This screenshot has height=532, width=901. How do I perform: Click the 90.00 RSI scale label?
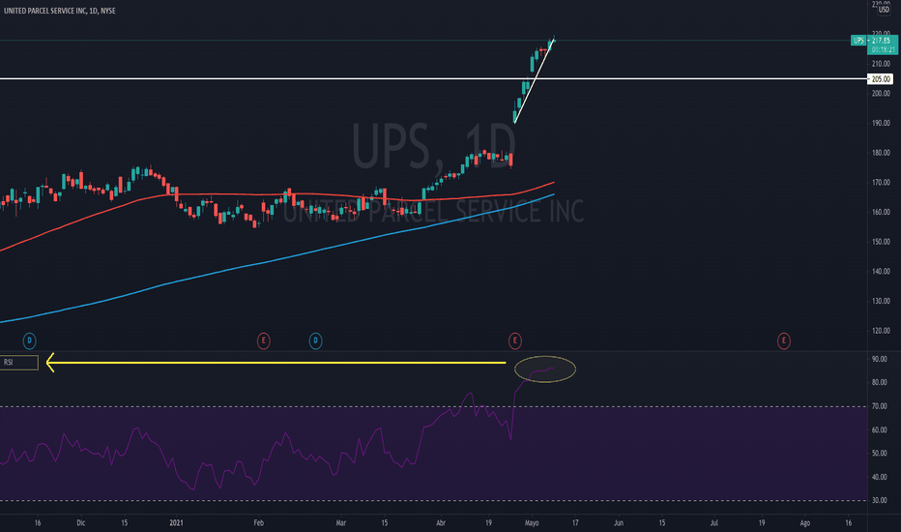pyautogui.click(x=880, y=359)
